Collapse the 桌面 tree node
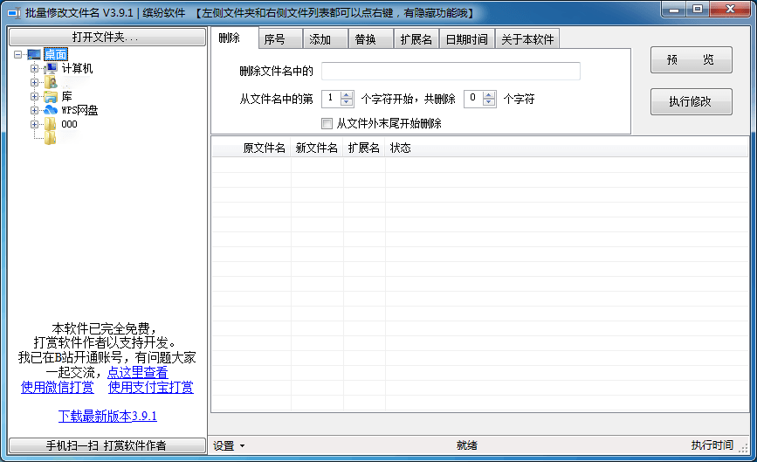The image size is (757, 462). click(19, 54)
